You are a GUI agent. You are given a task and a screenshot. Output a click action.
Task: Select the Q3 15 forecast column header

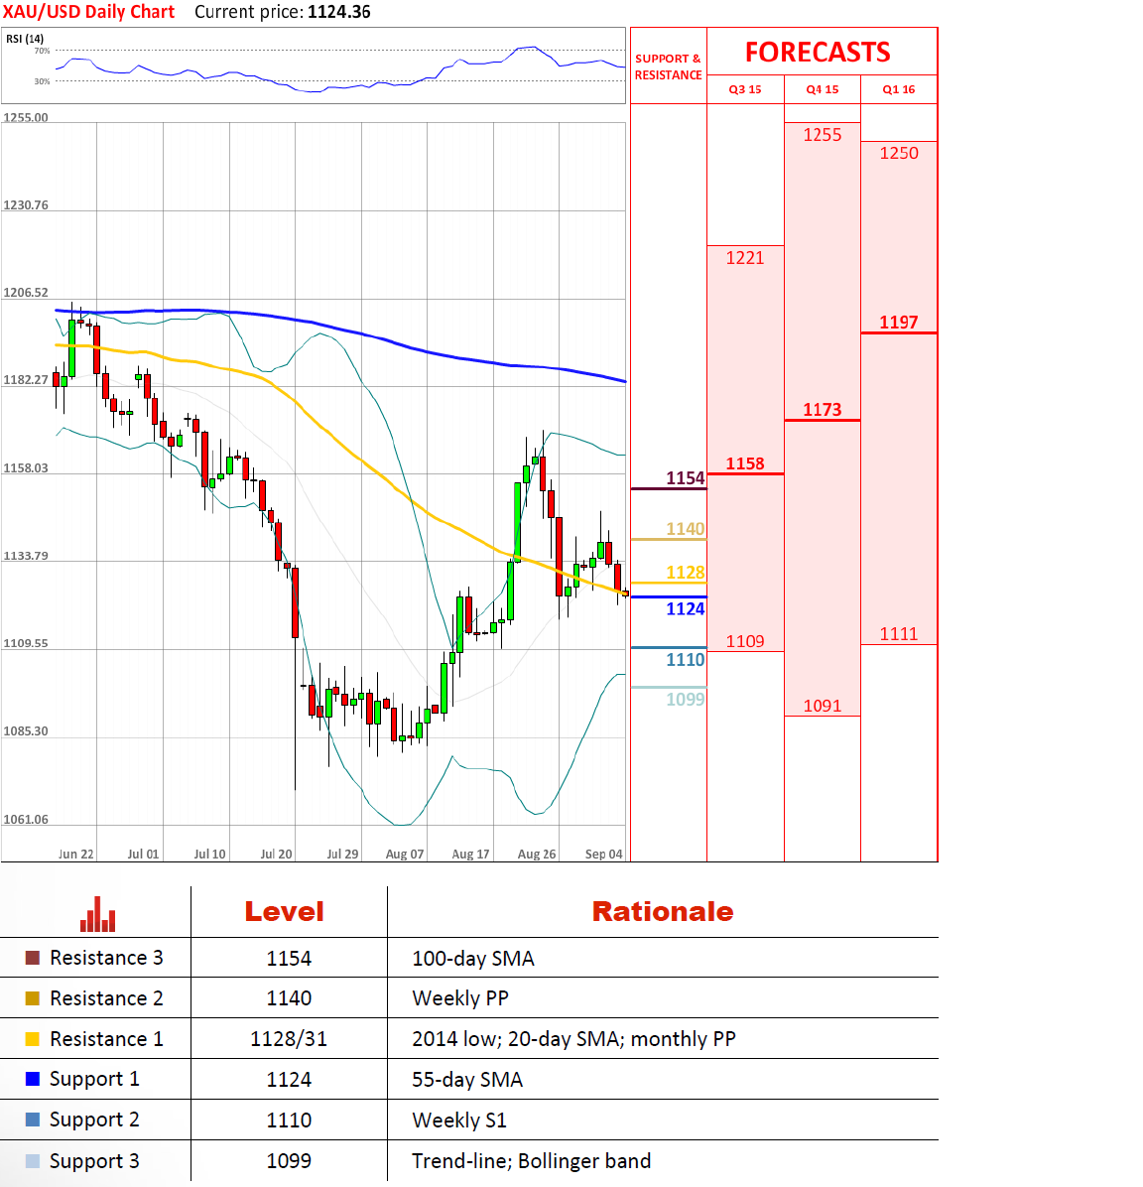[745, 89]
